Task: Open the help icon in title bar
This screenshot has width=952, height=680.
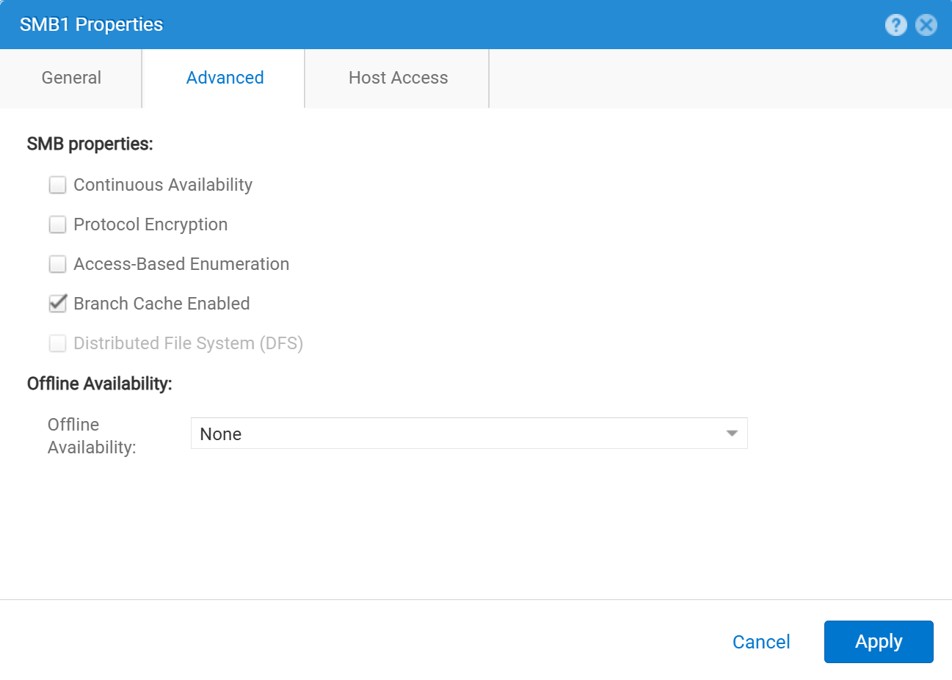Action: [x=896, y=24]
